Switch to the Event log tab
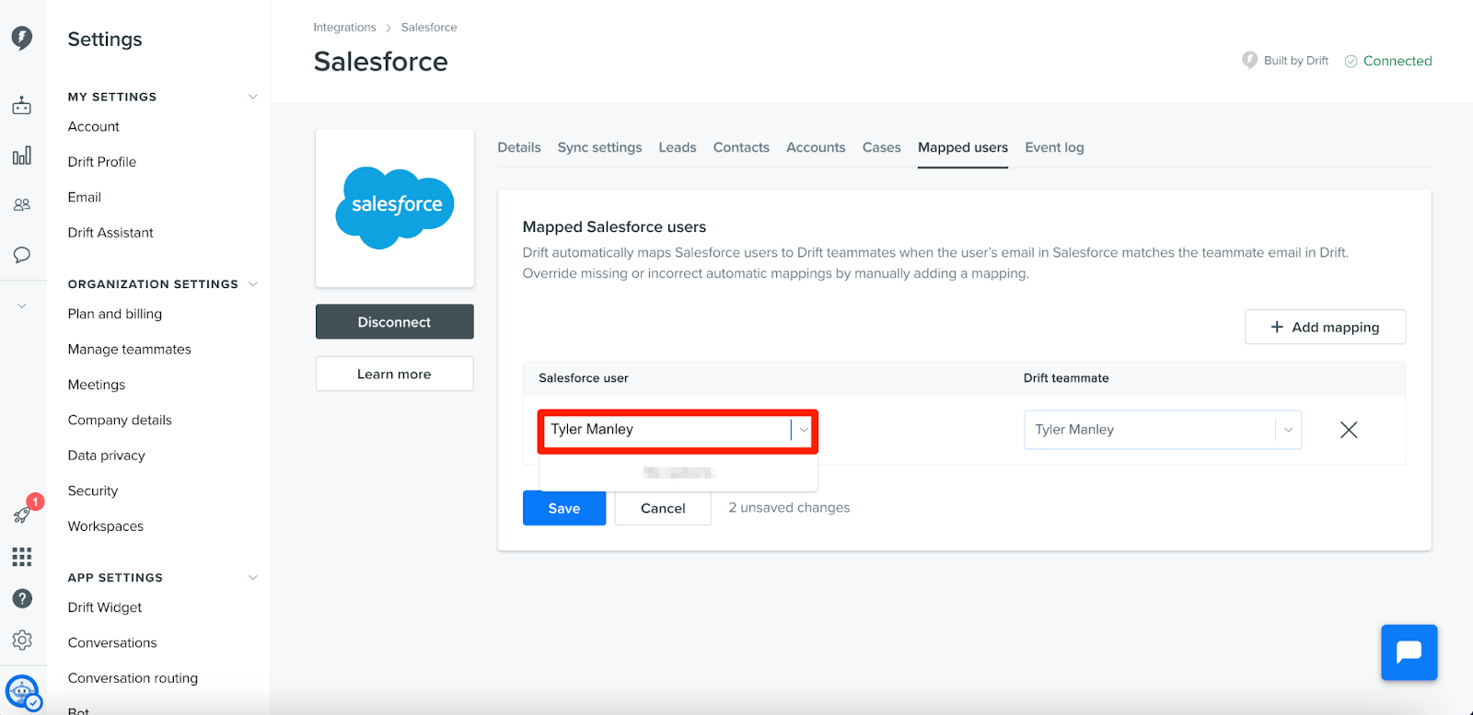 [x=1054, y=147]
